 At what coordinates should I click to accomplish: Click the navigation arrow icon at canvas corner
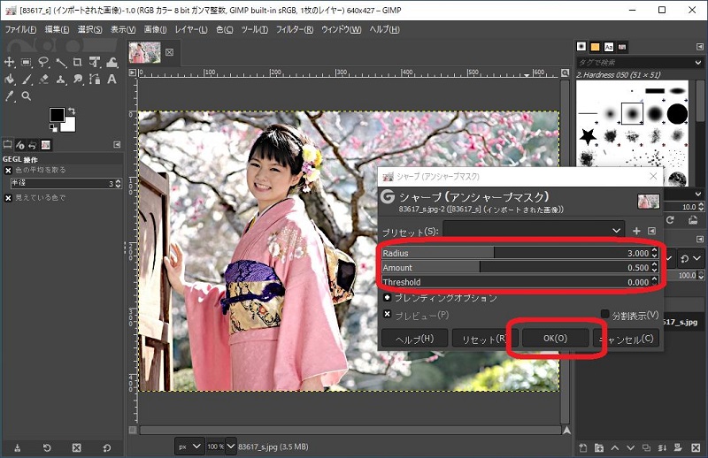pos(566,431)
